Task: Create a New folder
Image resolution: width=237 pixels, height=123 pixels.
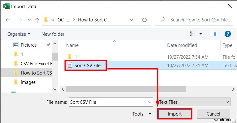Action: click(x=53, y=34)
